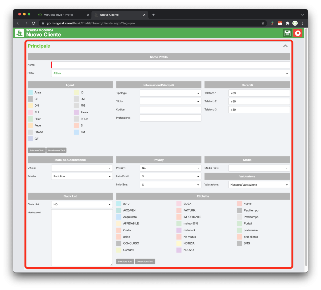Reload the page with refresh icon
The height and width of the screenshot is (290, 321).
click(34, 23)
